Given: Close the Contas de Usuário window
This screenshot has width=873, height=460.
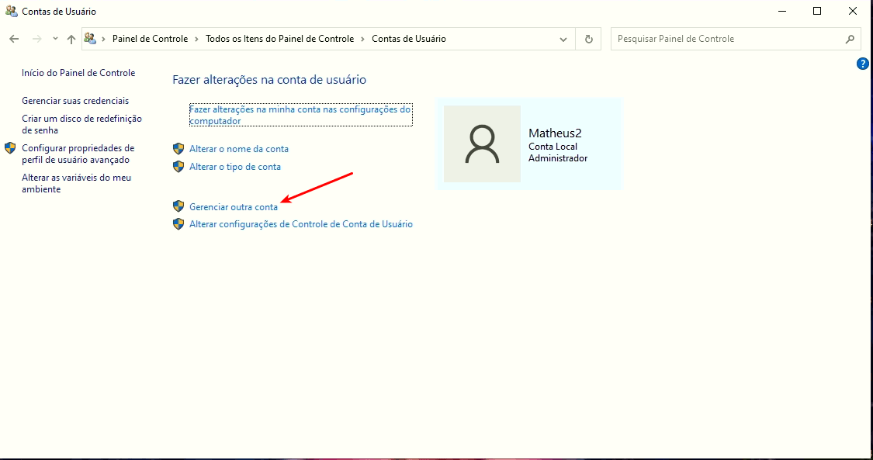Looking at the screenshot, I should [852, 11].
